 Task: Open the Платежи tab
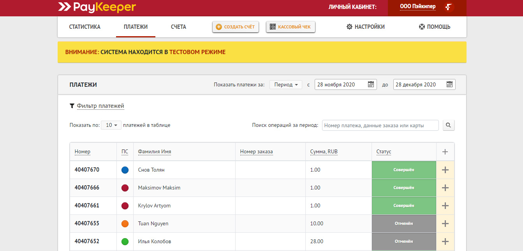pos(136,27)
